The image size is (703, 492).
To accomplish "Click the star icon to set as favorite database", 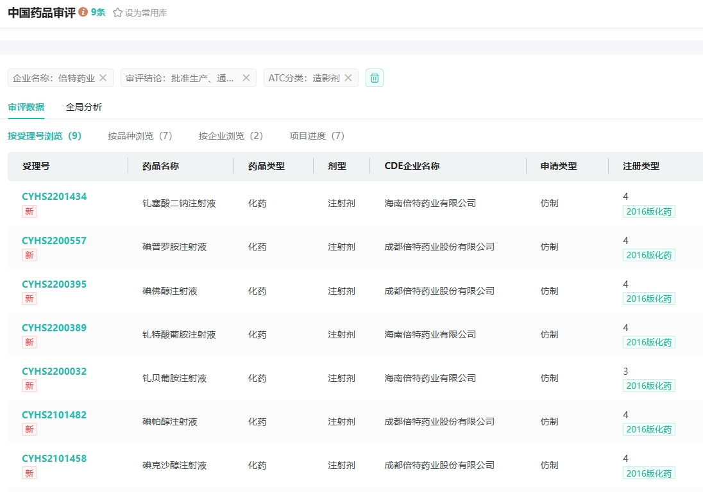I will (x=117, y=13).
